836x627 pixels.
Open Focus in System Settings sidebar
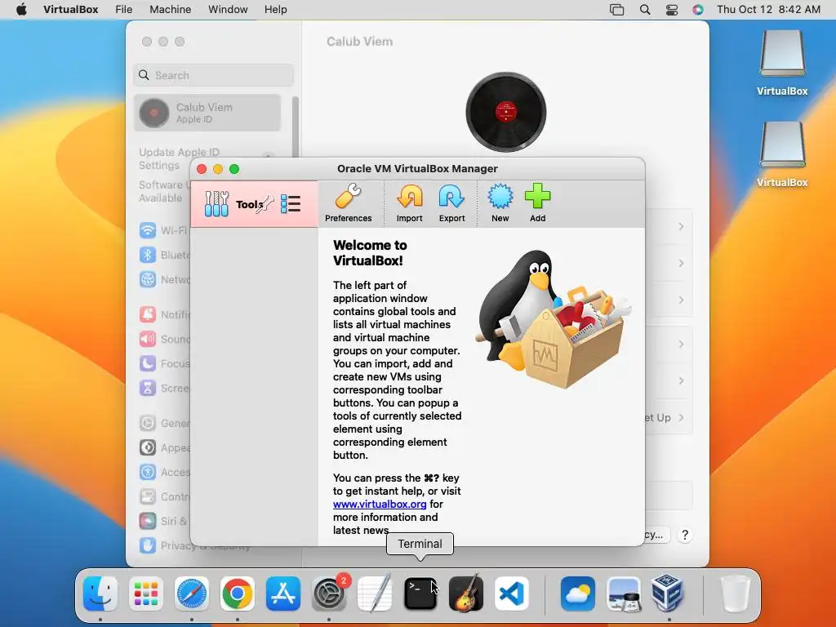pyautogui.click(x=163, y=363)
